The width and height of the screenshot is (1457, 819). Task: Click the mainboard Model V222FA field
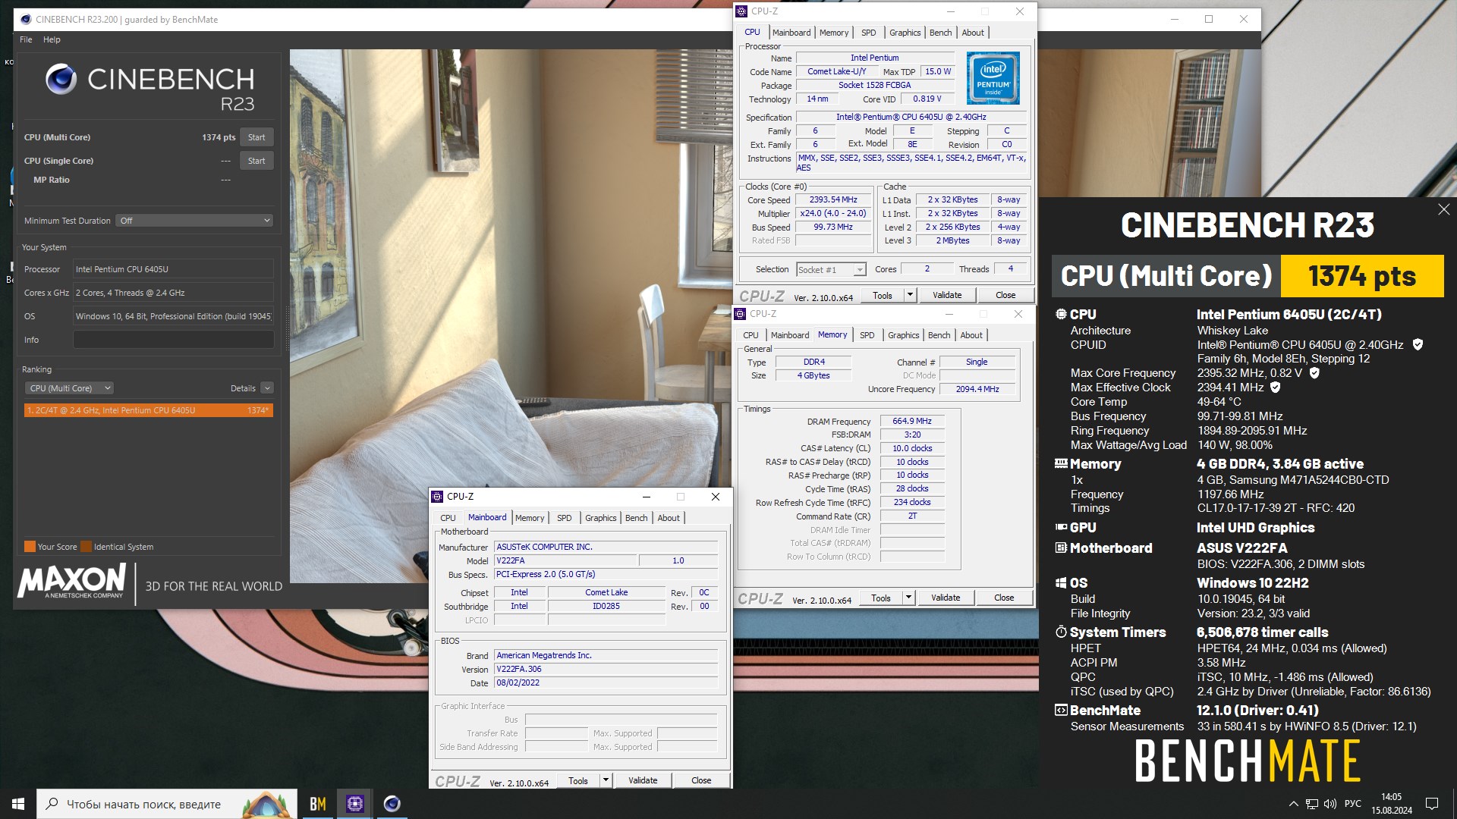click(x=565, y=561)
